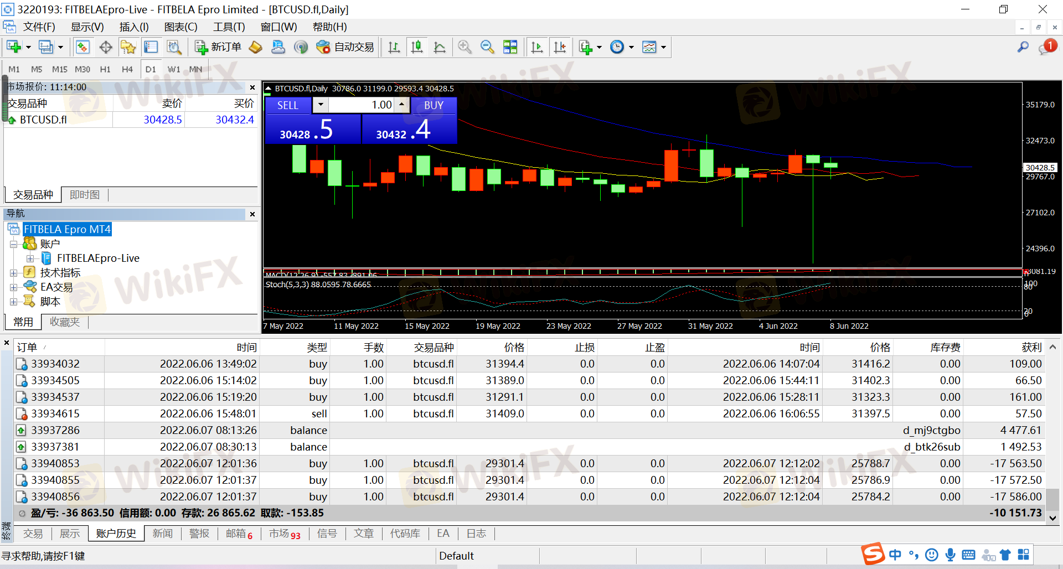Image resolution: width=1063 pixels, height=569 pixels.
Task: Click the search magnifier in the toolbar
Action: point(1023,48)
